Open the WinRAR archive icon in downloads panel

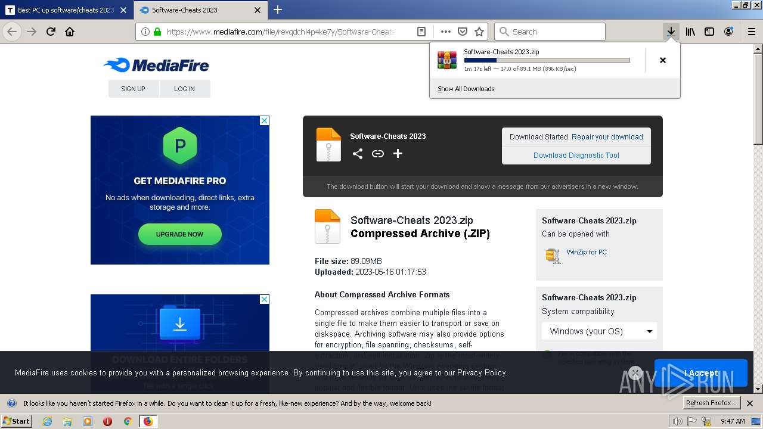tap(446, 60)
